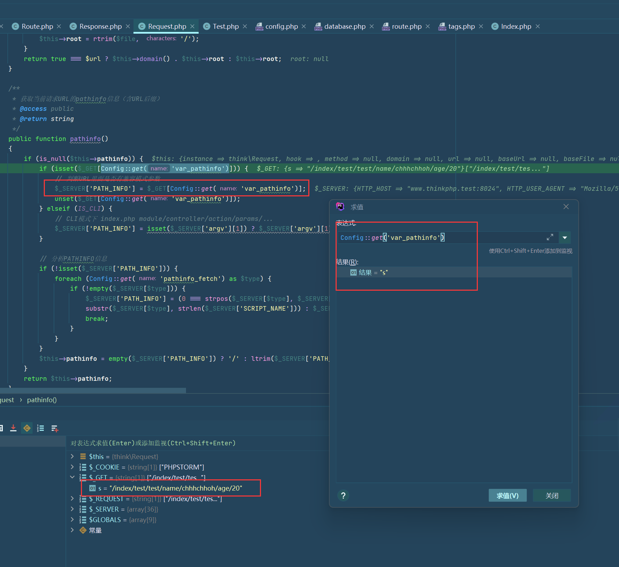Close the Route.php tab

(59, 27)
